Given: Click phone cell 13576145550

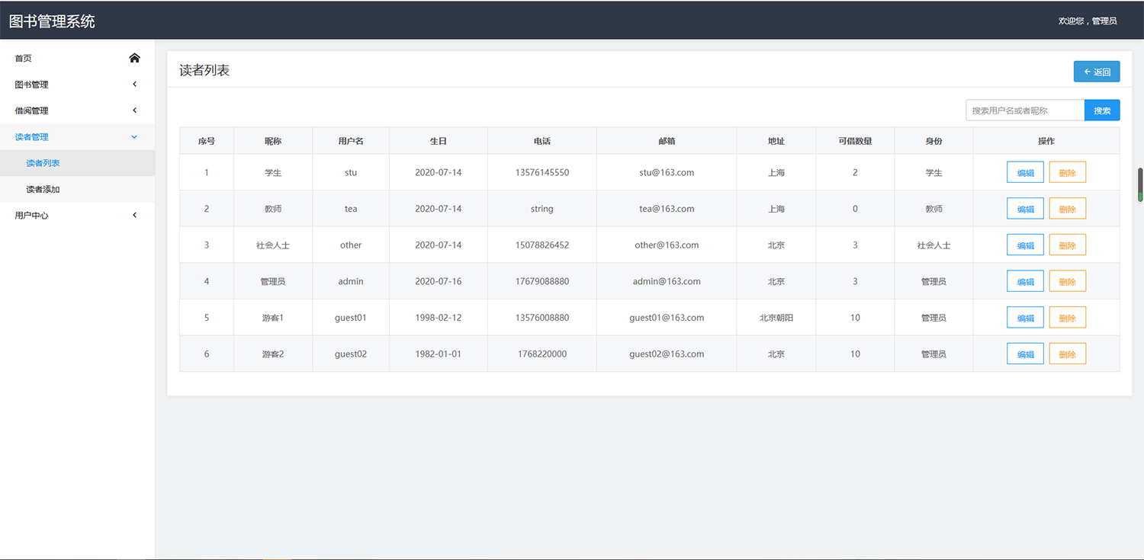Looking at the screenshot, I should 542,172.
